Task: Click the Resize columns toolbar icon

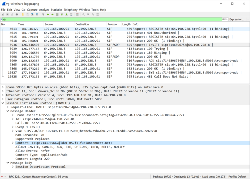Action: click(x=97, y=14)
